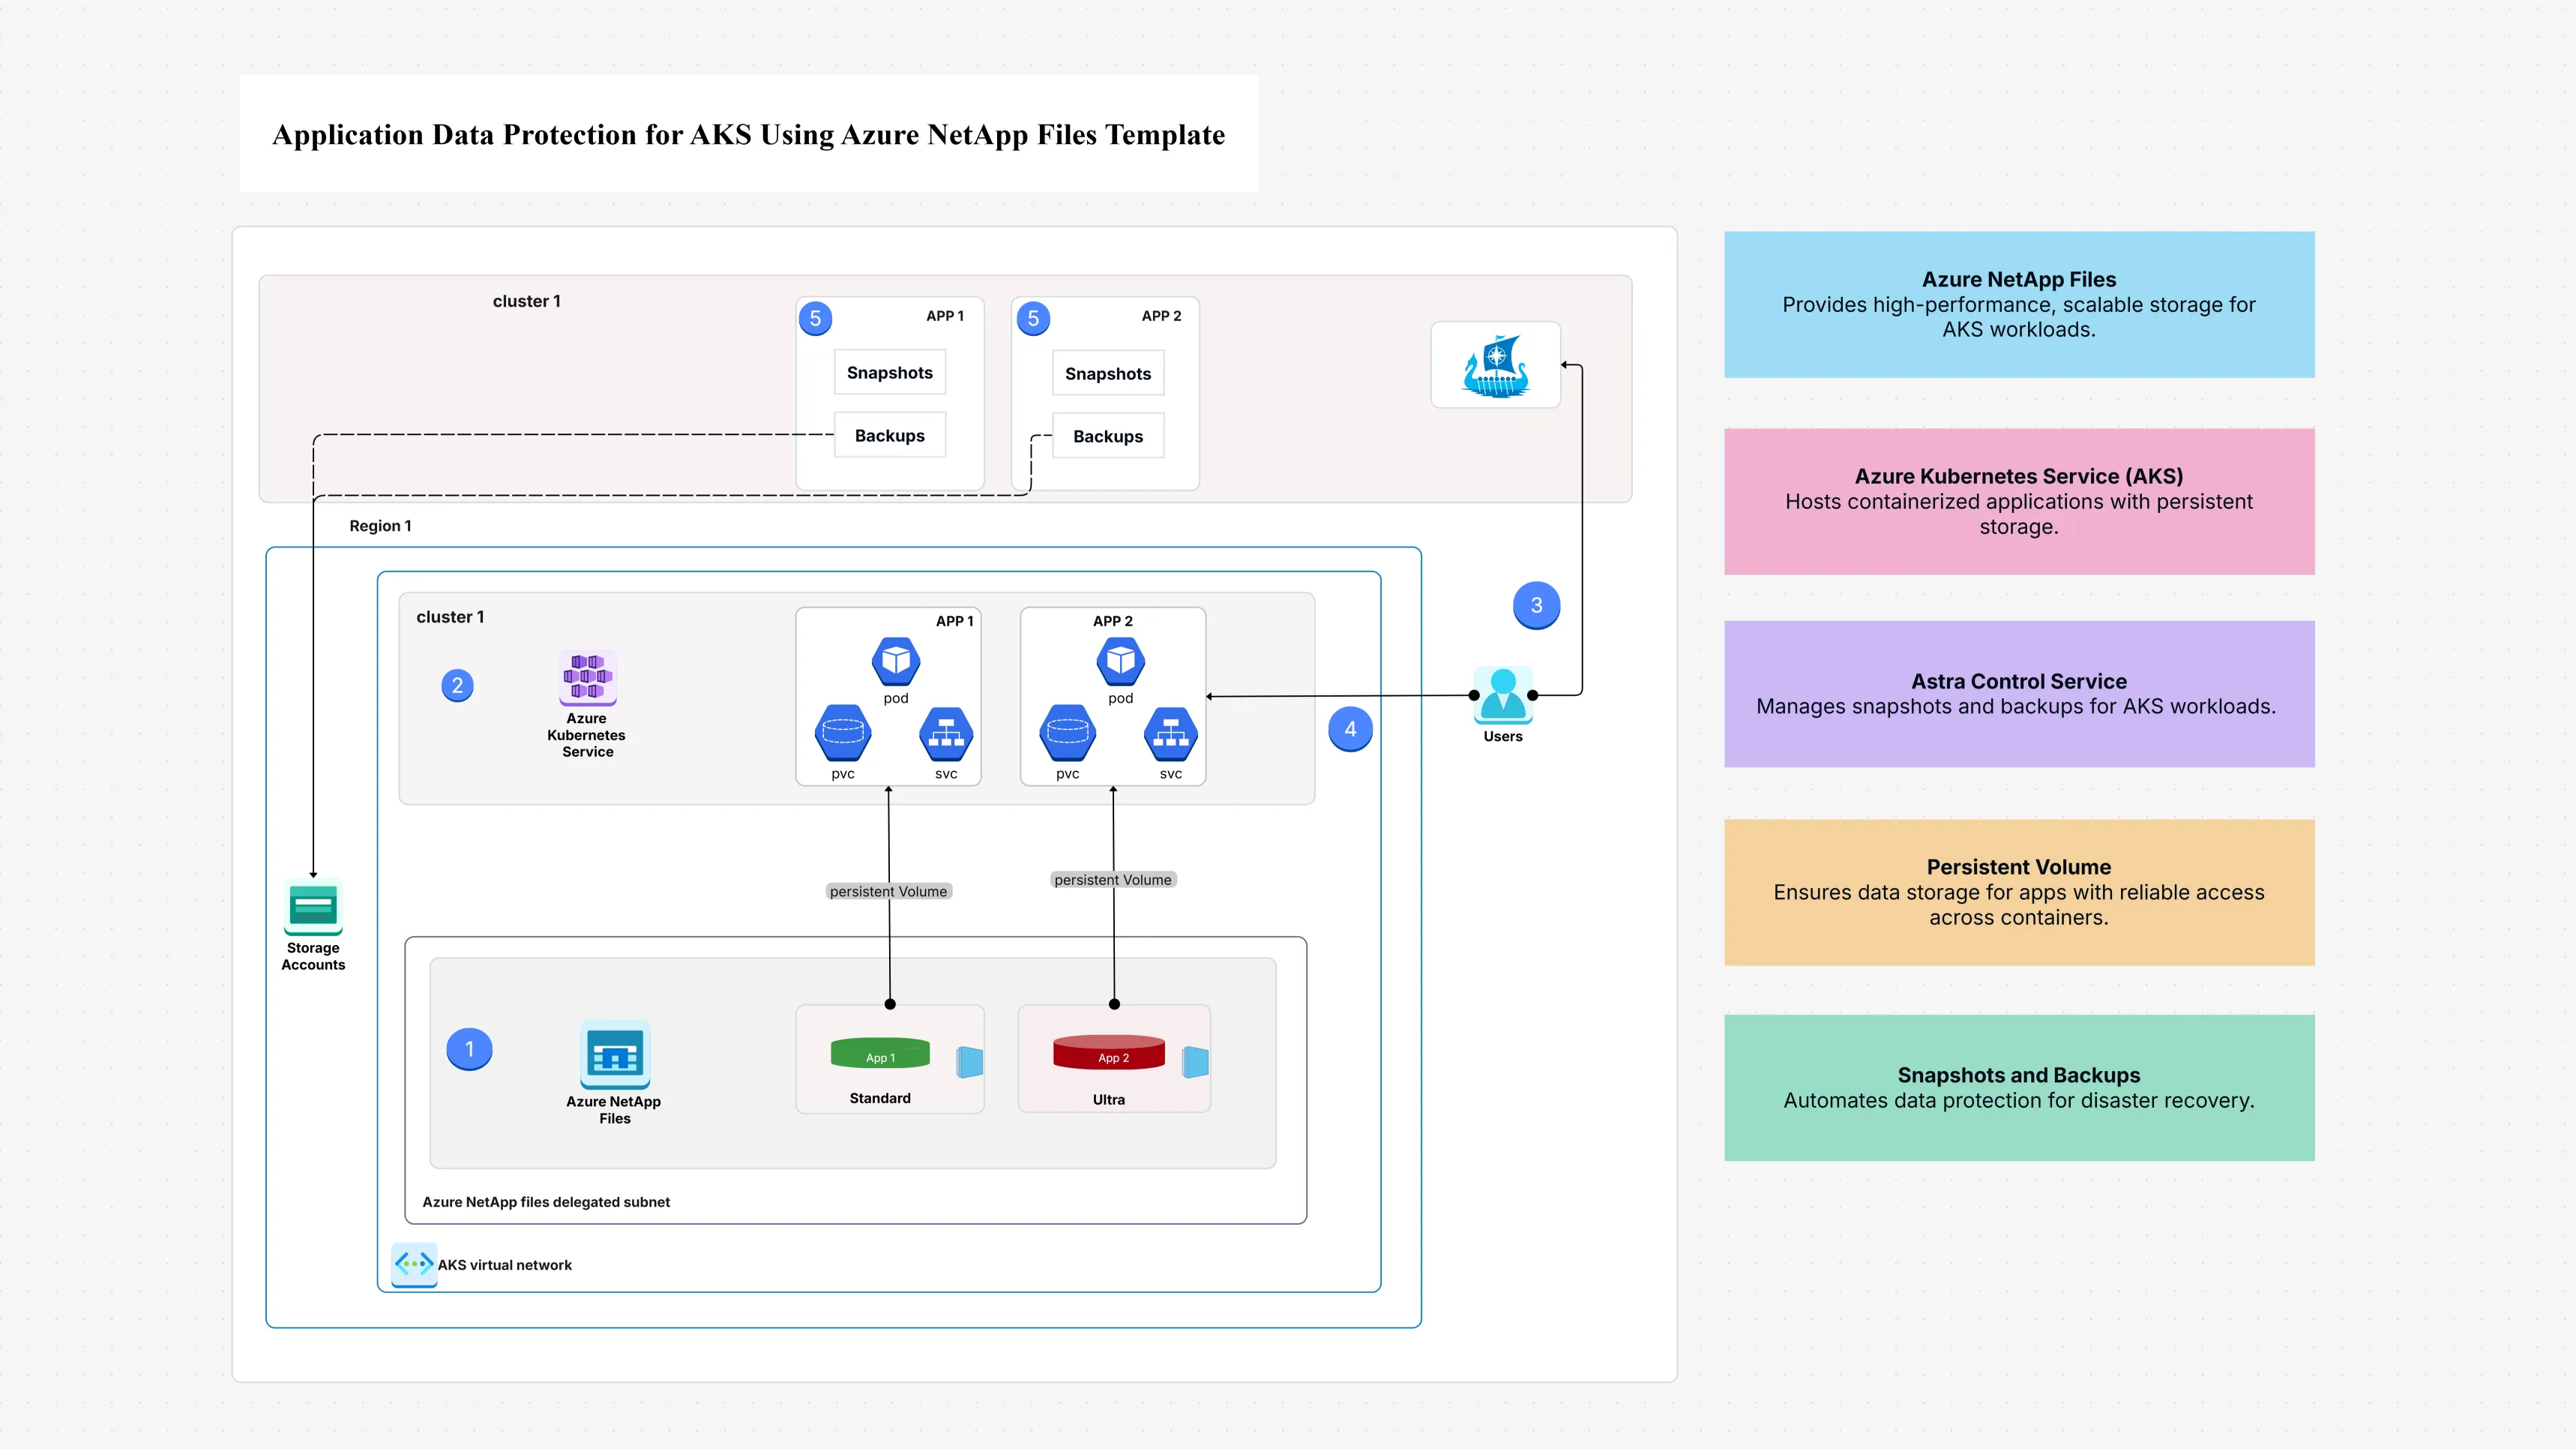Screen dimensions: 2576x1449
Task: Click the AKS virtual network icon
Action: click(412, 1264)
